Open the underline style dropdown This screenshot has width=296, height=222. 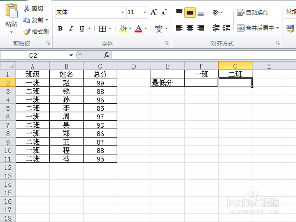pyautogui.click(x=89, y=28)
